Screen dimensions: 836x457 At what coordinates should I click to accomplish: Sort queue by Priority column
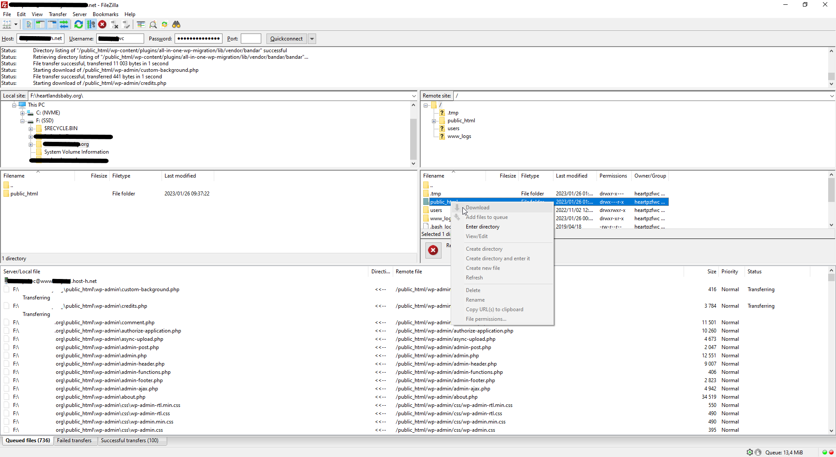click(x=731, y=272)
